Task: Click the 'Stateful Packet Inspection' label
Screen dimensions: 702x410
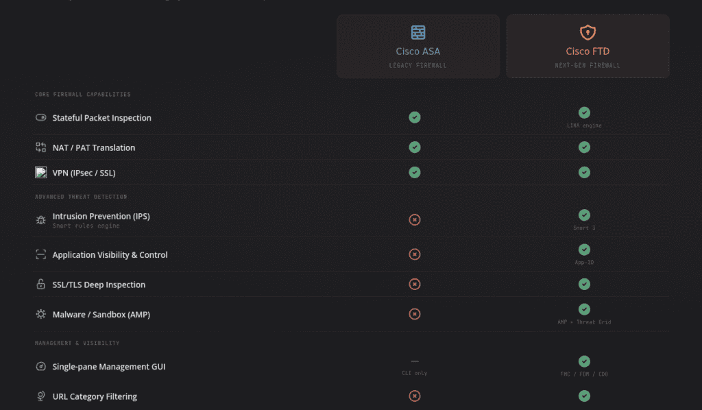Action: [101, 118]
